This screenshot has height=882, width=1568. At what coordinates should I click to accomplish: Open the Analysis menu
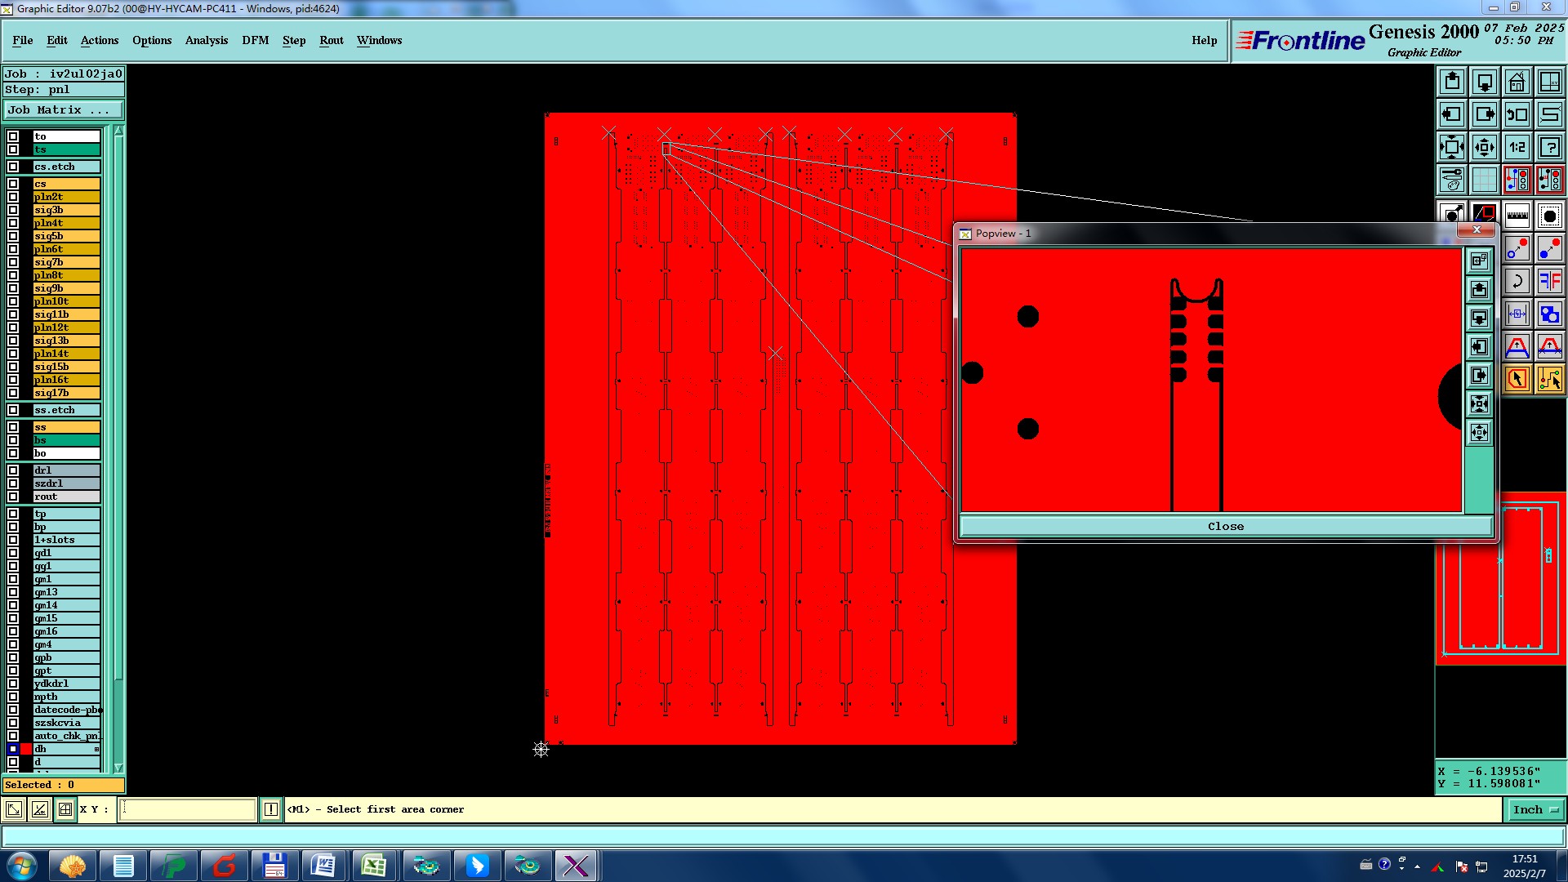[206, 40]
